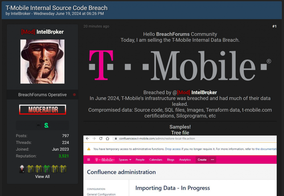Open the three-dot more menu beside Create

212,160
